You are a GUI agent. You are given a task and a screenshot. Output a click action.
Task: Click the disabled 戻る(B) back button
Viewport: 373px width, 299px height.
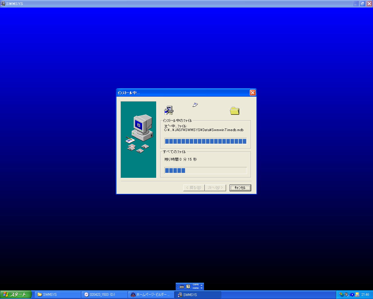pos(194,188)
